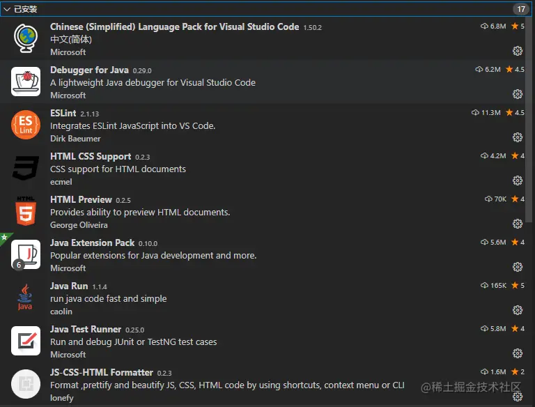The width and height of the screenshot is (535, 407).
Task: Open manage gear for HTML Preview
Action: tap(518, 224)
